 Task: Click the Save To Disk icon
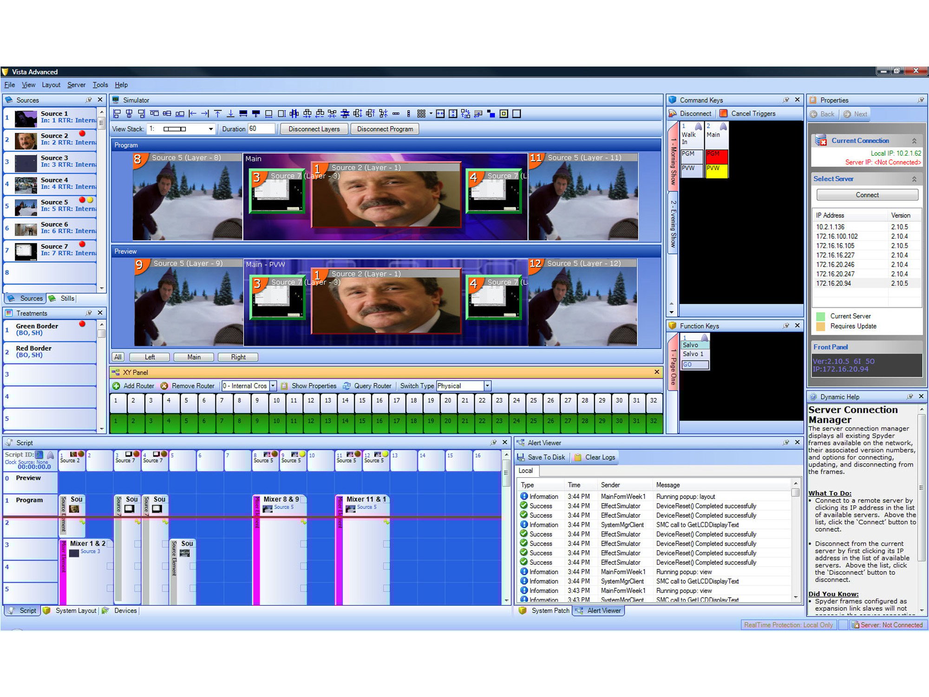pos(521,457)
